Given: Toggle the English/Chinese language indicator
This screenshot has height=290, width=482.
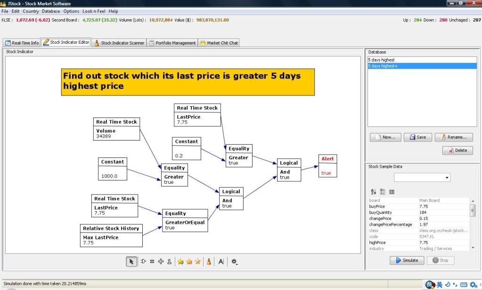Looking at the screenshot, I should 439,285.
